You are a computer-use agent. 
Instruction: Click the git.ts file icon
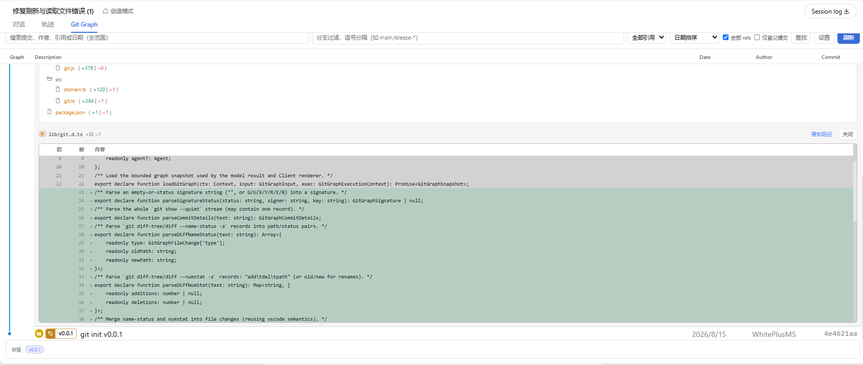pos(58,101)
